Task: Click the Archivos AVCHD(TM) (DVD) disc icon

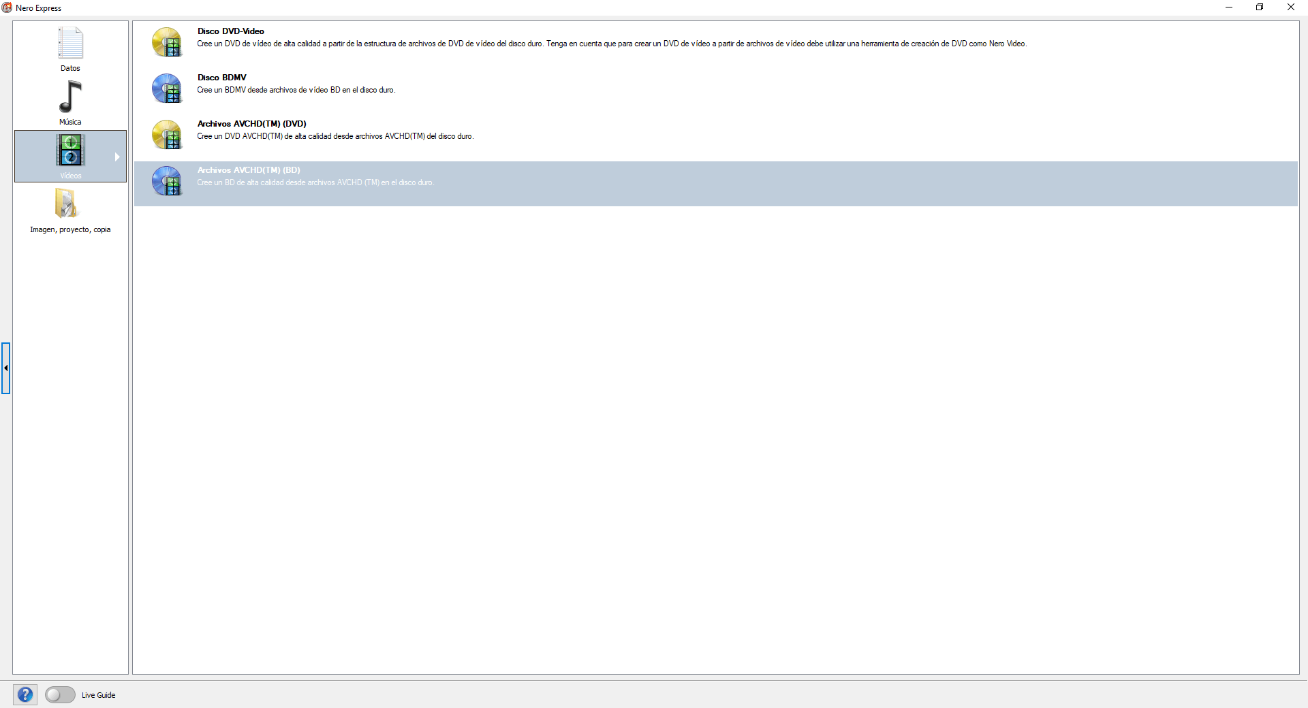Action: pos(168,135)
